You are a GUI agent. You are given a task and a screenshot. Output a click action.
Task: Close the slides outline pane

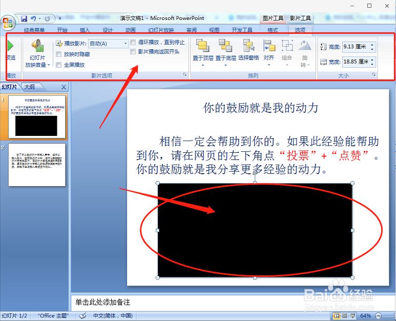[x=64, y=87]
